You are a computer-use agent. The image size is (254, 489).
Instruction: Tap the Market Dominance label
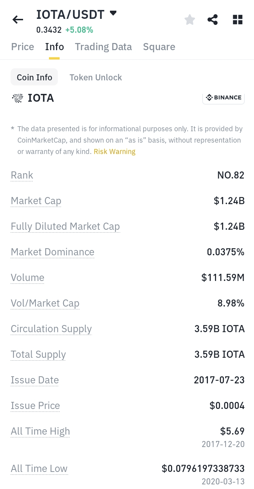click(53, 252)
